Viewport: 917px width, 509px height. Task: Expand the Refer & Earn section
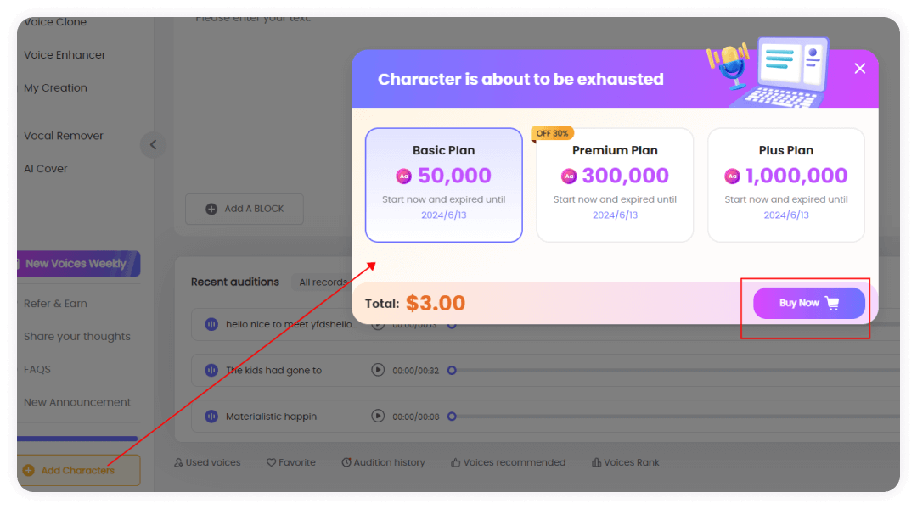pos(54,303)
